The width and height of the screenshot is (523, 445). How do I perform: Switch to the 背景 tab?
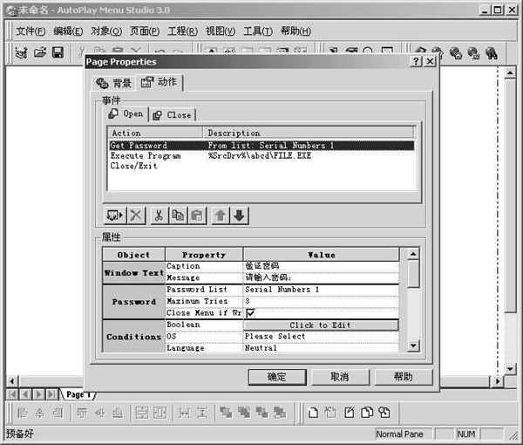[114, 83]
